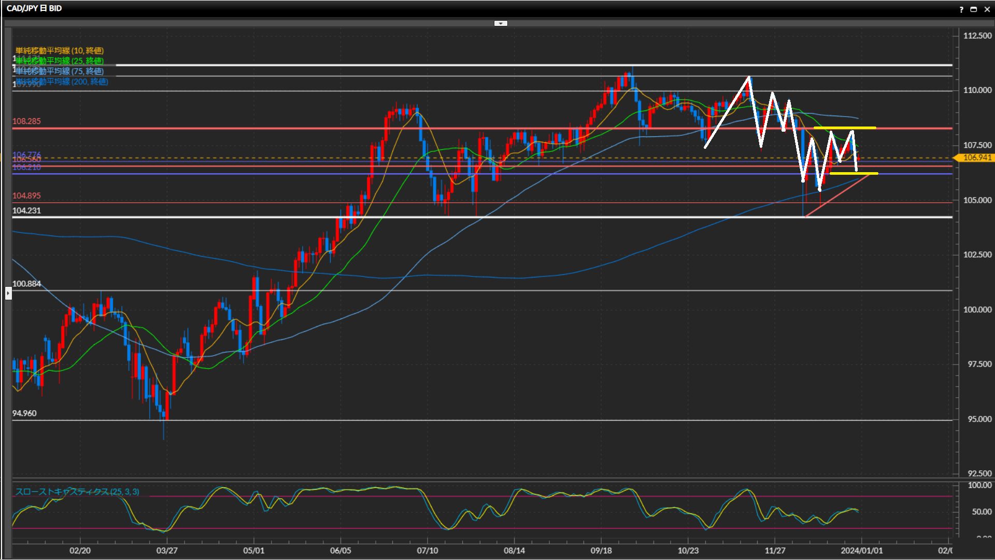Expand the hidden top toolbar arrow
This screenshot has width=995, height=560.
pyautogui.click(x=501, y=23)
